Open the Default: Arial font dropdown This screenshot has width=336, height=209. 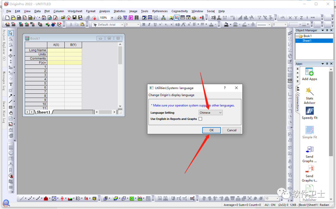point(122,25)
